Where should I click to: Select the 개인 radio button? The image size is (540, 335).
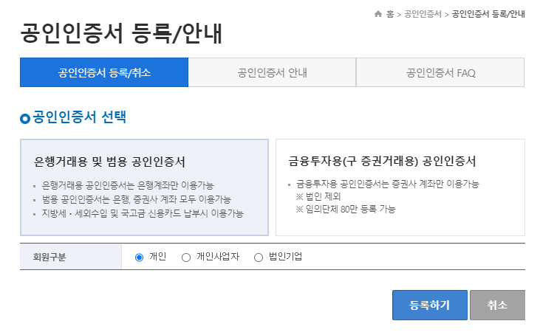(139, 258)
